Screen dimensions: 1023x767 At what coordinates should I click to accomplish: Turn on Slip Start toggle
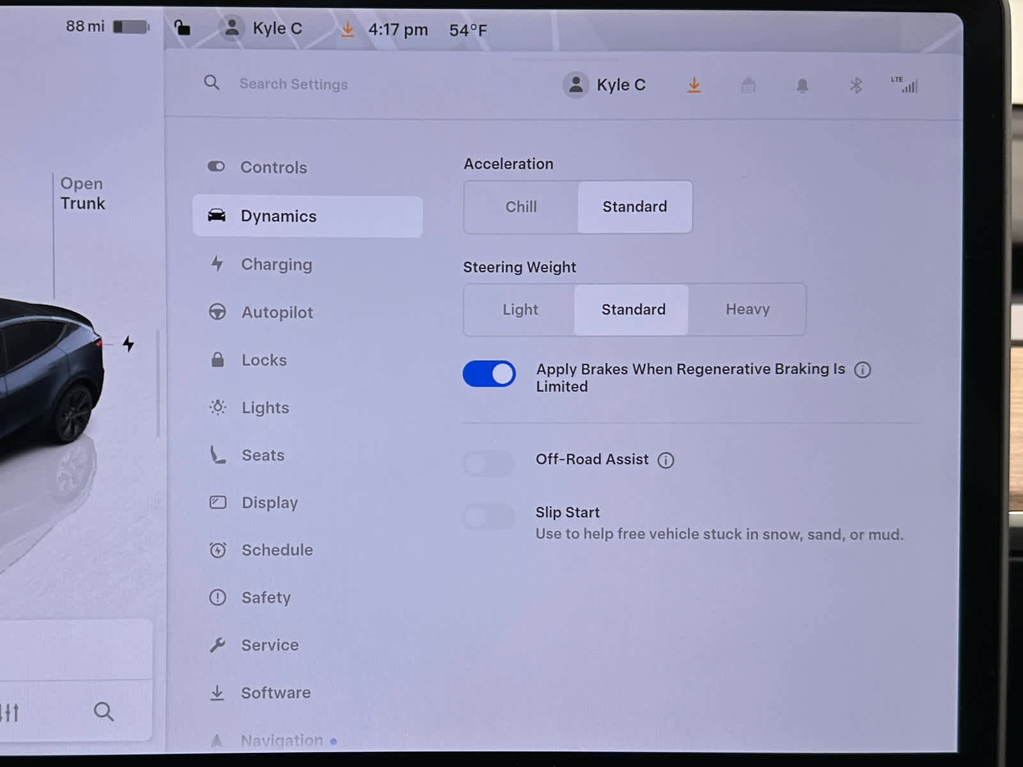click(x=489, y=516)
